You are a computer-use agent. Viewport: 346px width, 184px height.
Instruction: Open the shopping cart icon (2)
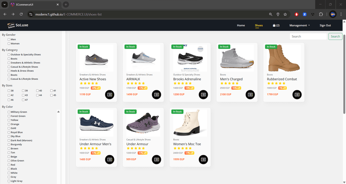point(276,25)
